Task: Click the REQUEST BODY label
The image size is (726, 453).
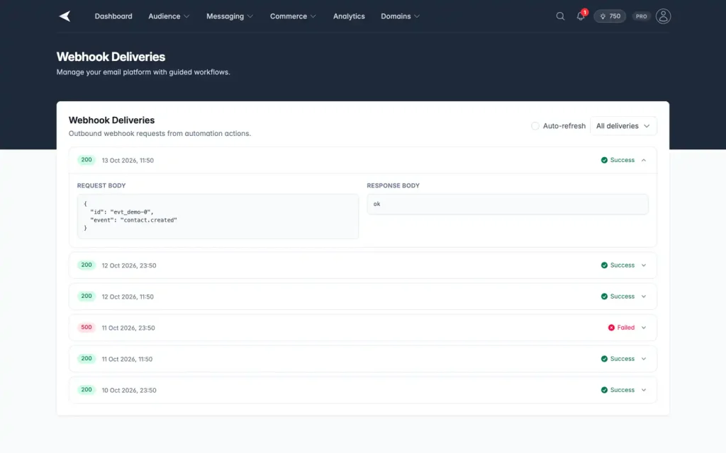Action: (x=101, y=185)
